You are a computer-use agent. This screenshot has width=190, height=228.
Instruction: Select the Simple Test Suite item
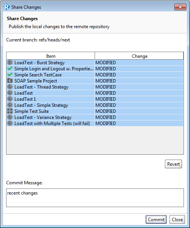point(51,111)
